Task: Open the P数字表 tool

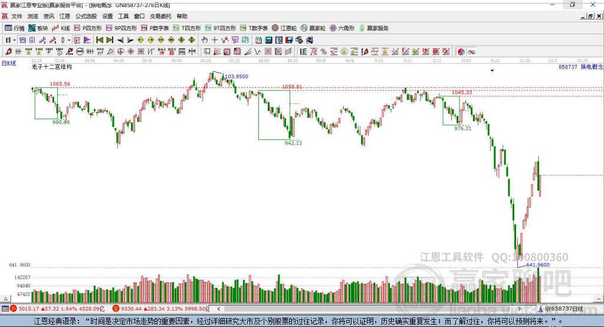Action: (155, 28)
